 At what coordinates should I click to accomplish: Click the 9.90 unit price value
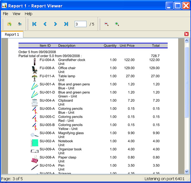[131, 133]
